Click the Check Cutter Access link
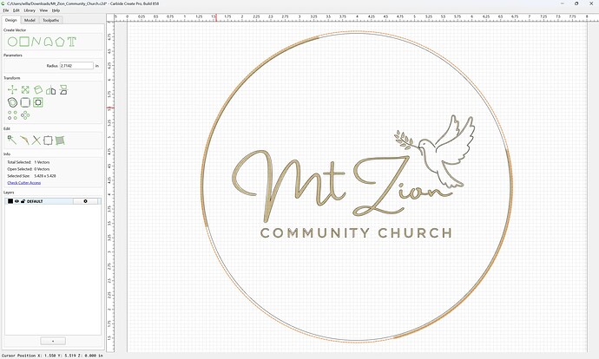Screen dimensions: 599x359 tap(24, 183)
